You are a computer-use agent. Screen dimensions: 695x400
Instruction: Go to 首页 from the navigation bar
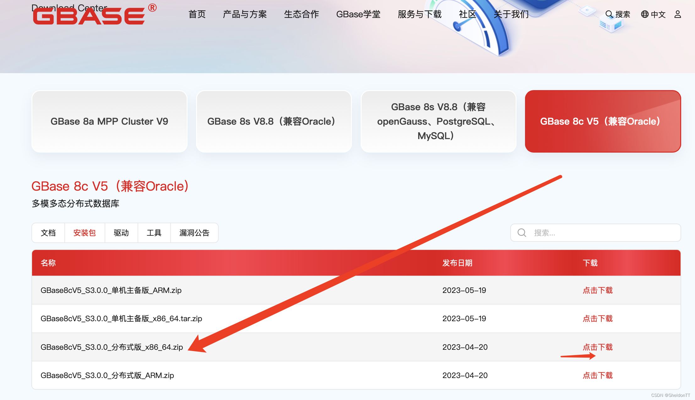click(x=197, y=14)
